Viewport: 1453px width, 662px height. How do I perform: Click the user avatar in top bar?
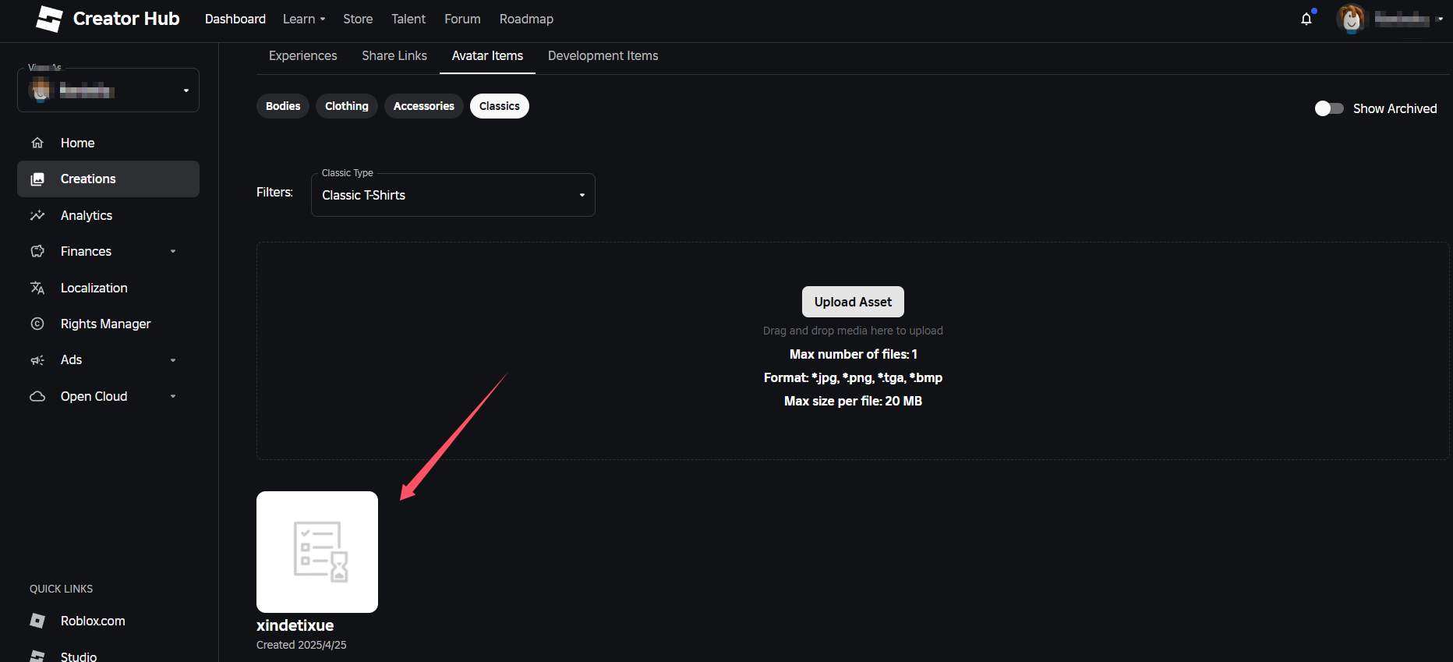pyautogui.click(x=1351, y=19)
